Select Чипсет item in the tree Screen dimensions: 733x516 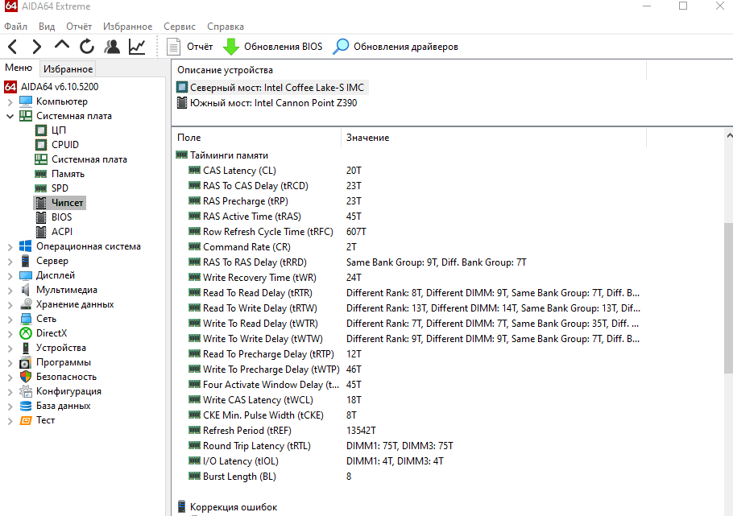click(60, 203)
